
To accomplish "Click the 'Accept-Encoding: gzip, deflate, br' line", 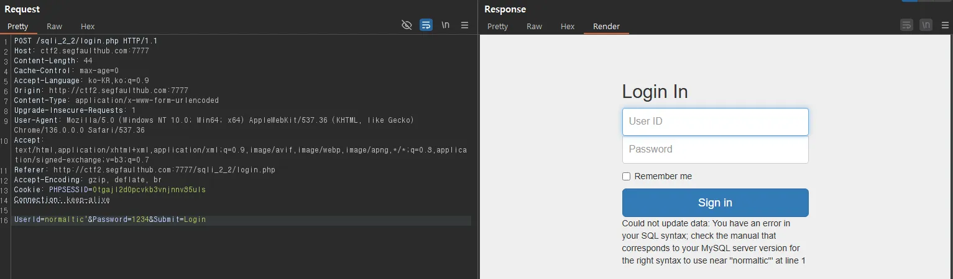I will (x=88, y=180).
